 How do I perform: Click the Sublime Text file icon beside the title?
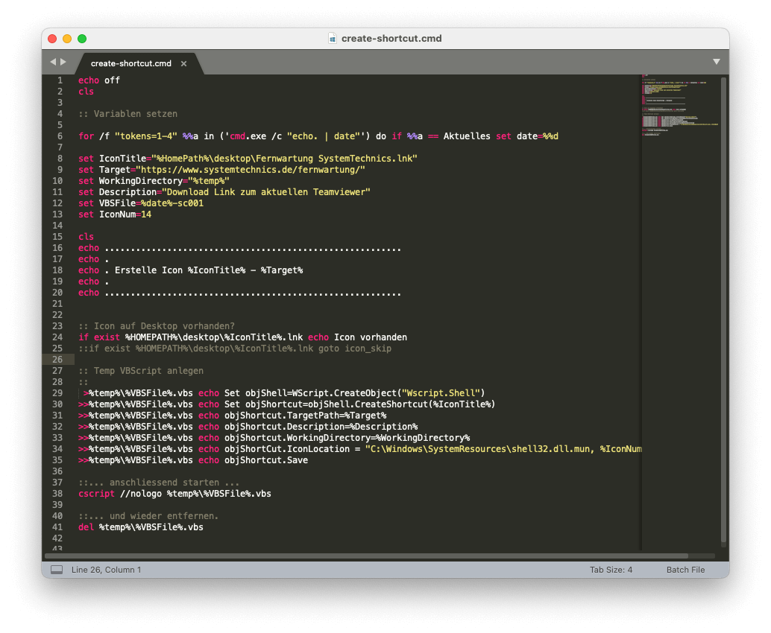coord(332,38)
